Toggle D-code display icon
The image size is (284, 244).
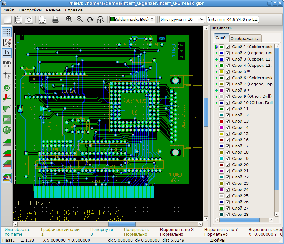click(7, 129)
